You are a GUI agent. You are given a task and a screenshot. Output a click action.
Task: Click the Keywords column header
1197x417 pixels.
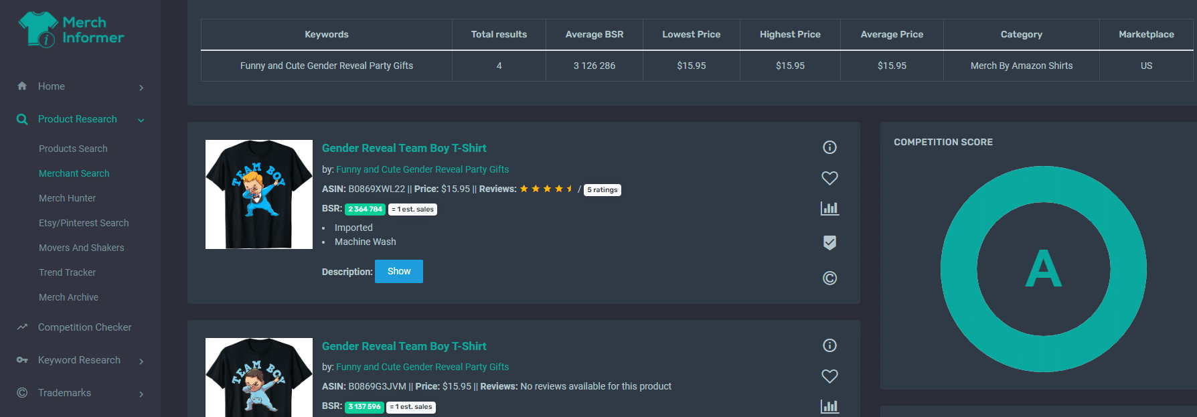[327, 34]
